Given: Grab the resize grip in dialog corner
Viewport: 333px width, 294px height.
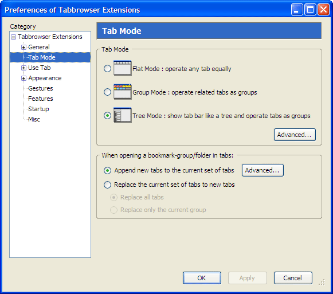Looking at the screenshot, I should pyautogui.click(x=322, y=282).
